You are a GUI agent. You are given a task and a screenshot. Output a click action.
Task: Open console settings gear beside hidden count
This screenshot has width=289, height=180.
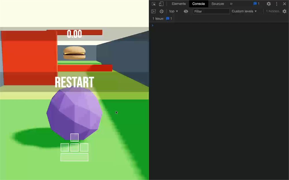point(284,12)
